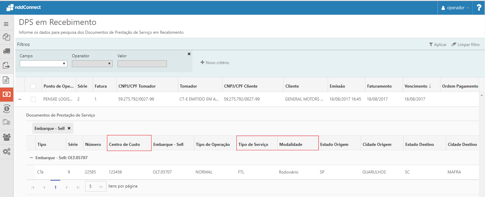This screenshot has width=485, height=197.
Task: Click the help question mark icon
Action: point(479,7)
